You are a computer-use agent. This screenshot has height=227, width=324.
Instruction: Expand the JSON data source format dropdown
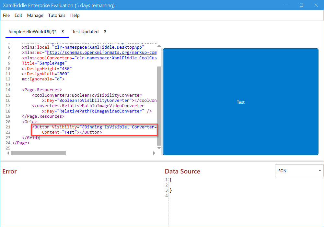coord(299,171)
